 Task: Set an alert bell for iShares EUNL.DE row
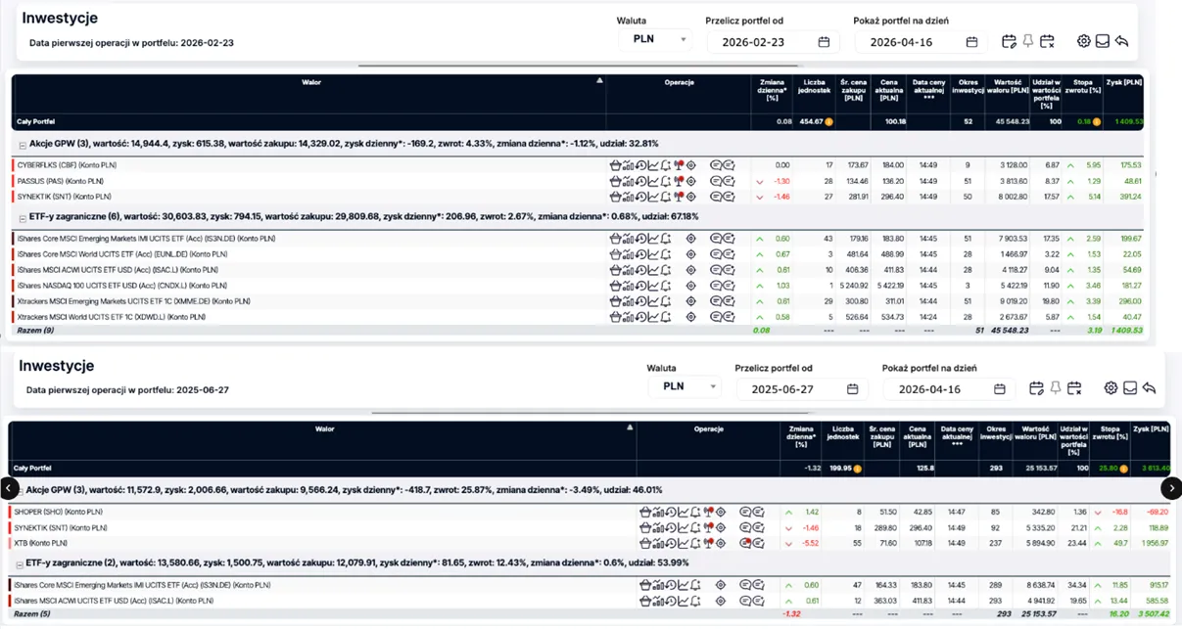click(666, 254)
